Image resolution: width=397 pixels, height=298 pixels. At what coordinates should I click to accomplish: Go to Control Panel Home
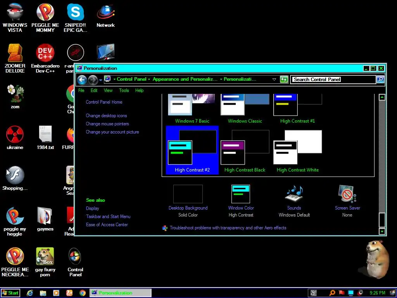point(104,102)
